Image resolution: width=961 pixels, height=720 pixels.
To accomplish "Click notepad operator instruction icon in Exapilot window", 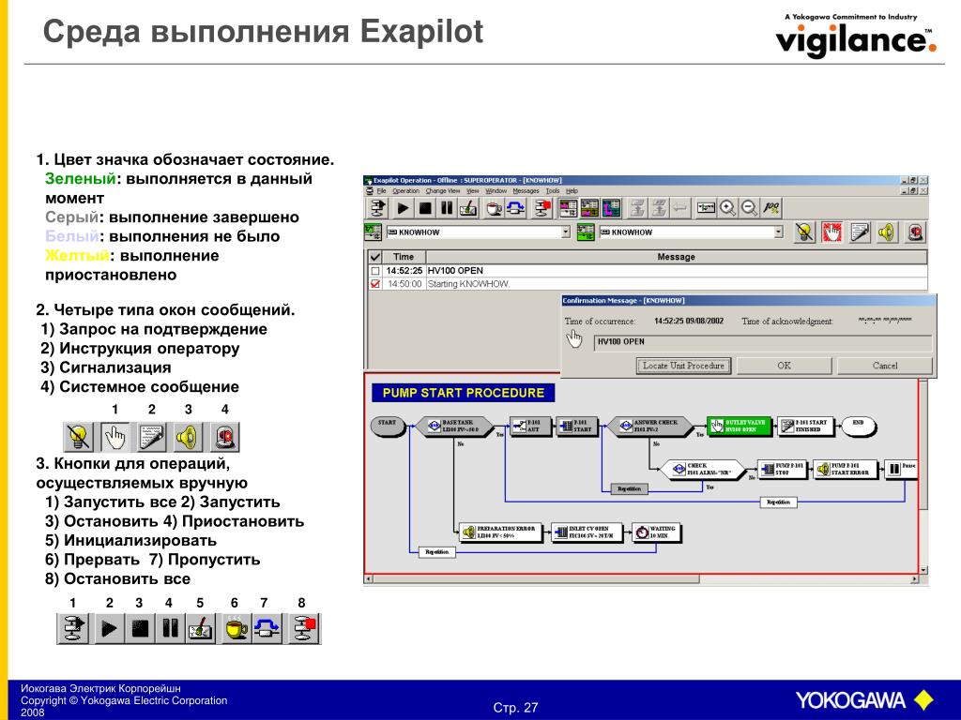I will tap(860, 232).
